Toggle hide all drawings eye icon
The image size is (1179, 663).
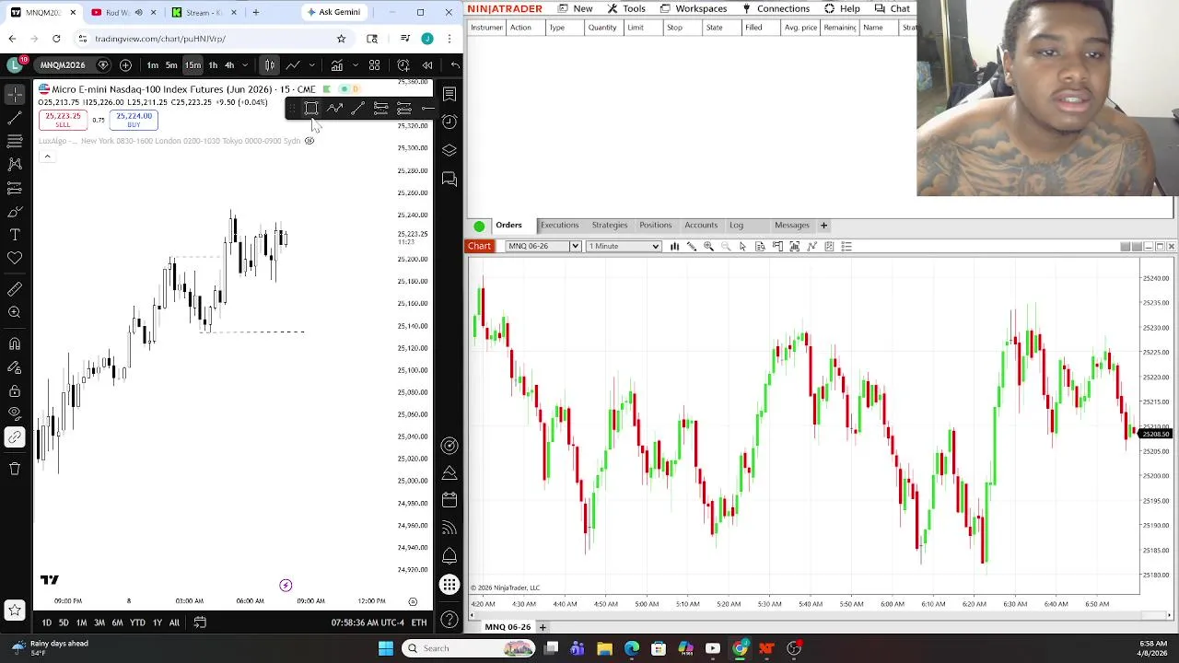click(15, 413)
